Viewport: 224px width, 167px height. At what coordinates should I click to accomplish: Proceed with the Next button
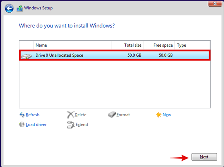pos(204,157)
